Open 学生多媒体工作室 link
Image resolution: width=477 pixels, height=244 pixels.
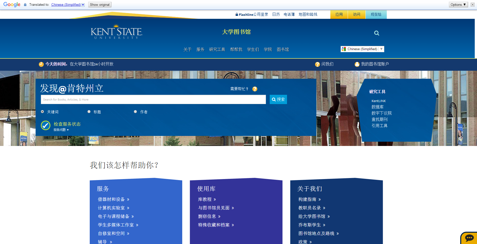(118, 225)
